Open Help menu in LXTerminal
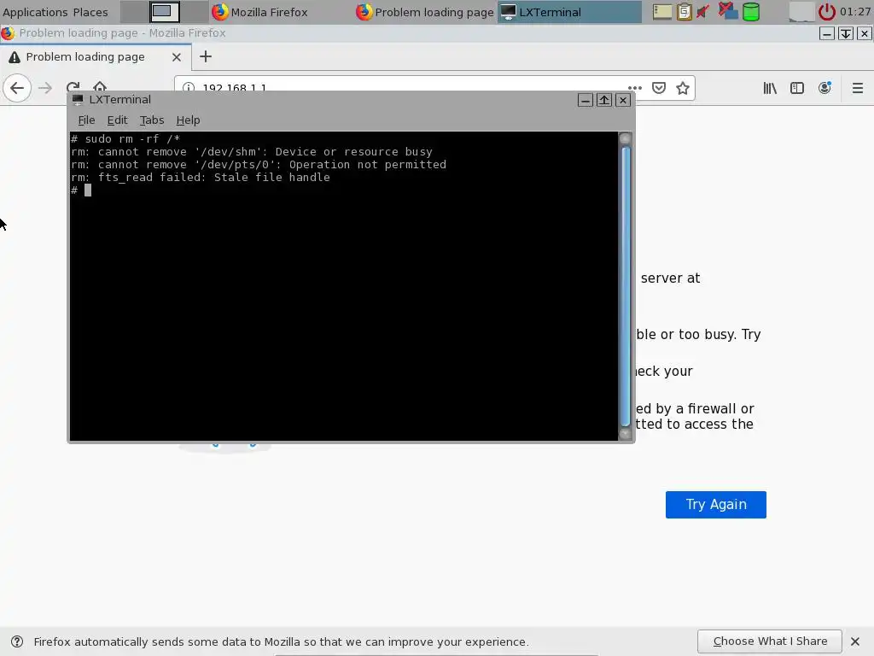 pos(188,120)
